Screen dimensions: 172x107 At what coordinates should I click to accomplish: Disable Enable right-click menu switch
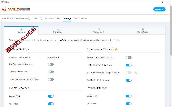click(x=128, y=80)
